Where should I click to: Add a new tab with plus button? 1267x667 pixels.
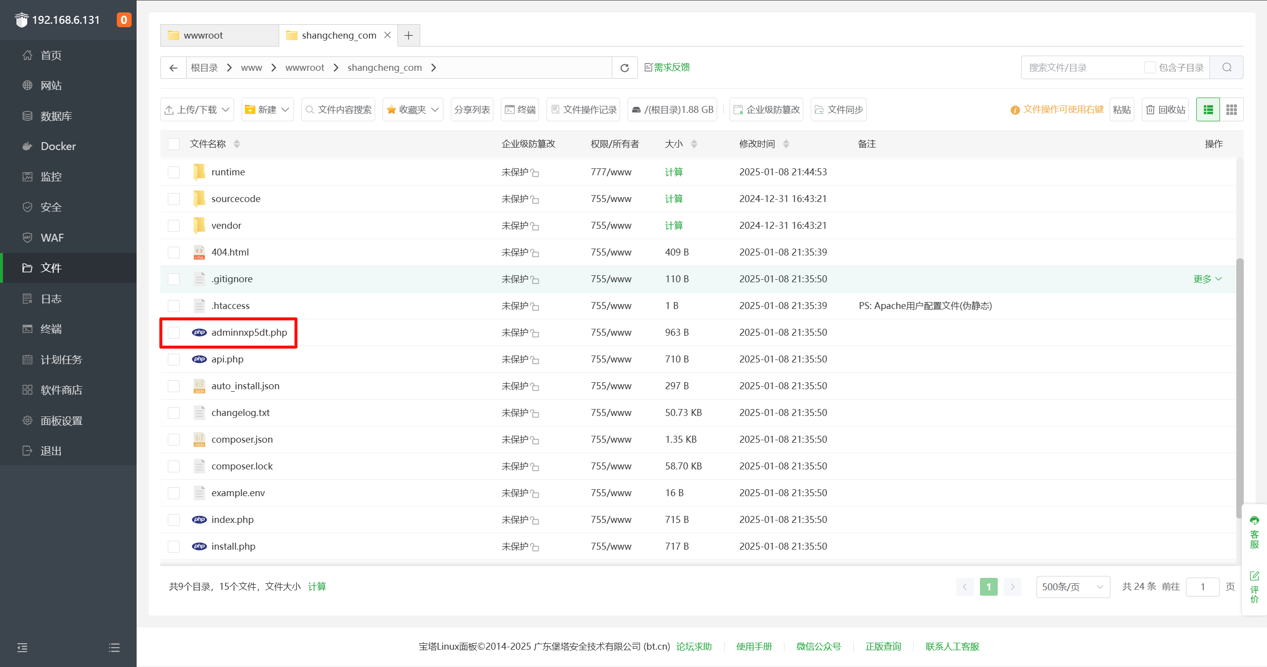408,35
